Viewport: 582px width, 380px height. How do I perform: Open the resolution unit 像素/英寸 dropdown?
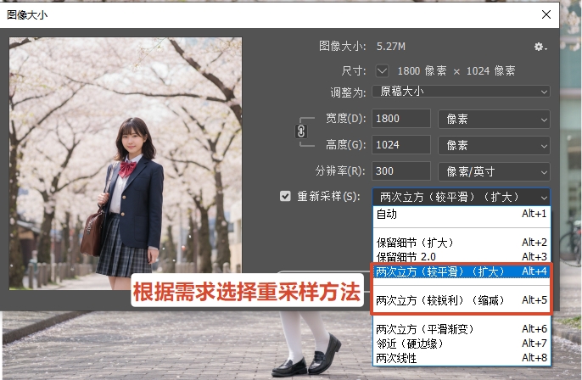tap(494, 171)
